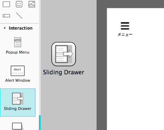
Task: Click the Popup Menu label text
Action: click(18, 52)
